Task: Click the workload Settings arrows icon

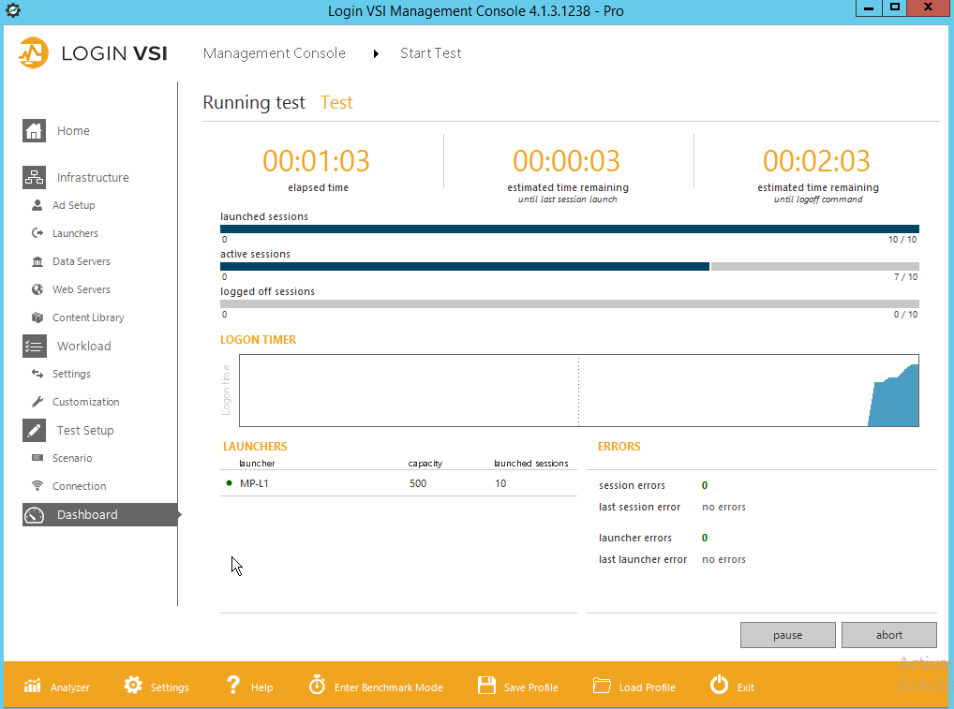Action: [x=37, y=374]
